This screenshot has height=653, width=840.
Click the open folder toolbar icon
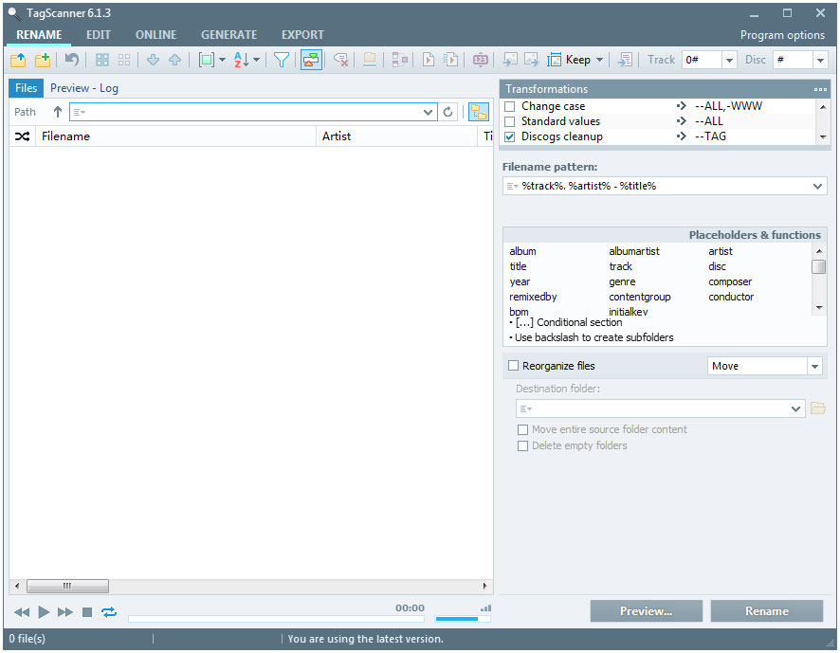pyautogui.click(x=18, y=60)
